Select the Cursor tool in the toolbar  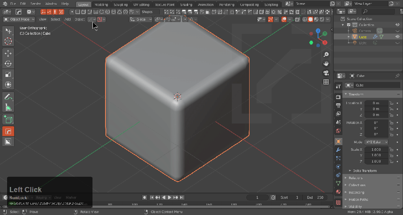(8, 41)
